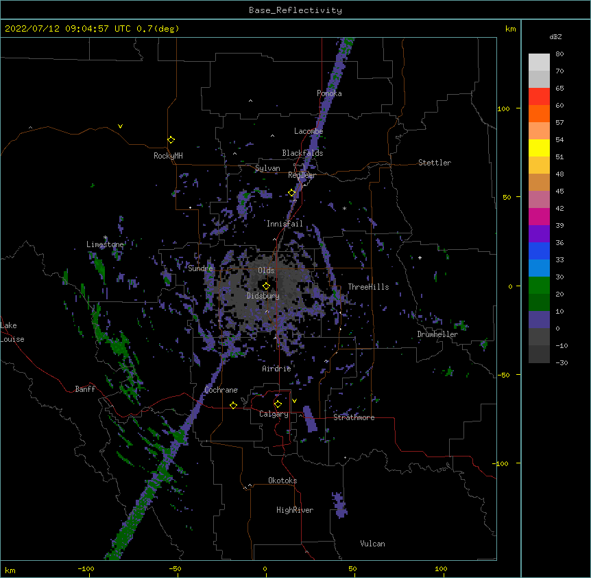Click the yellow marker near RockyMH
591x578 pixels.
pos(171,140)
